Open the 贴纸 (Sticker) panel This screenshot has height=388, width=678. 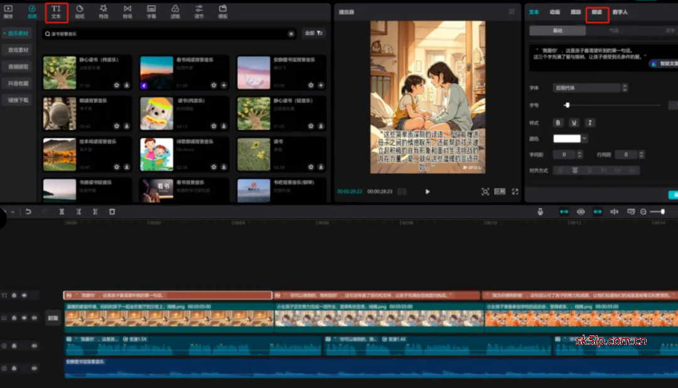80,11
